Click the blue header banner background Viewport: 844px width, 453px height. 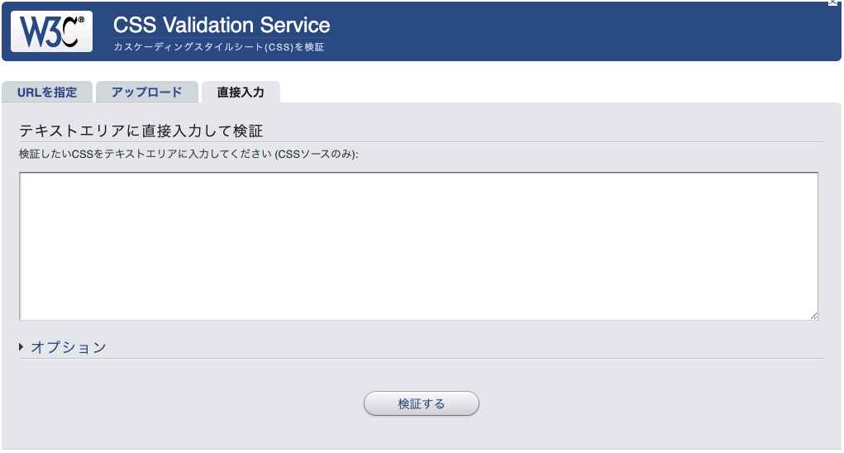(x=538, y=31)
